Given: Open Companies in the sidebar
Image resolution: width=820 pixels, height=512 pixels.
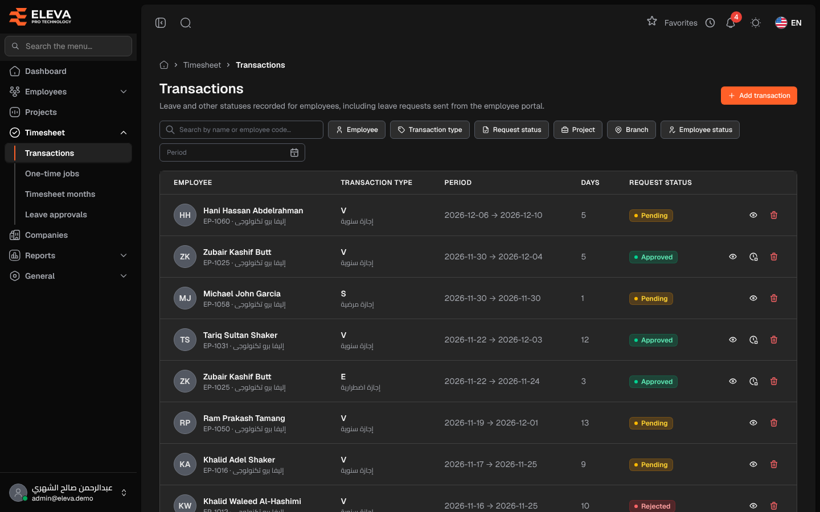Looking at the screenshot, I should click(x=68, y=235).
